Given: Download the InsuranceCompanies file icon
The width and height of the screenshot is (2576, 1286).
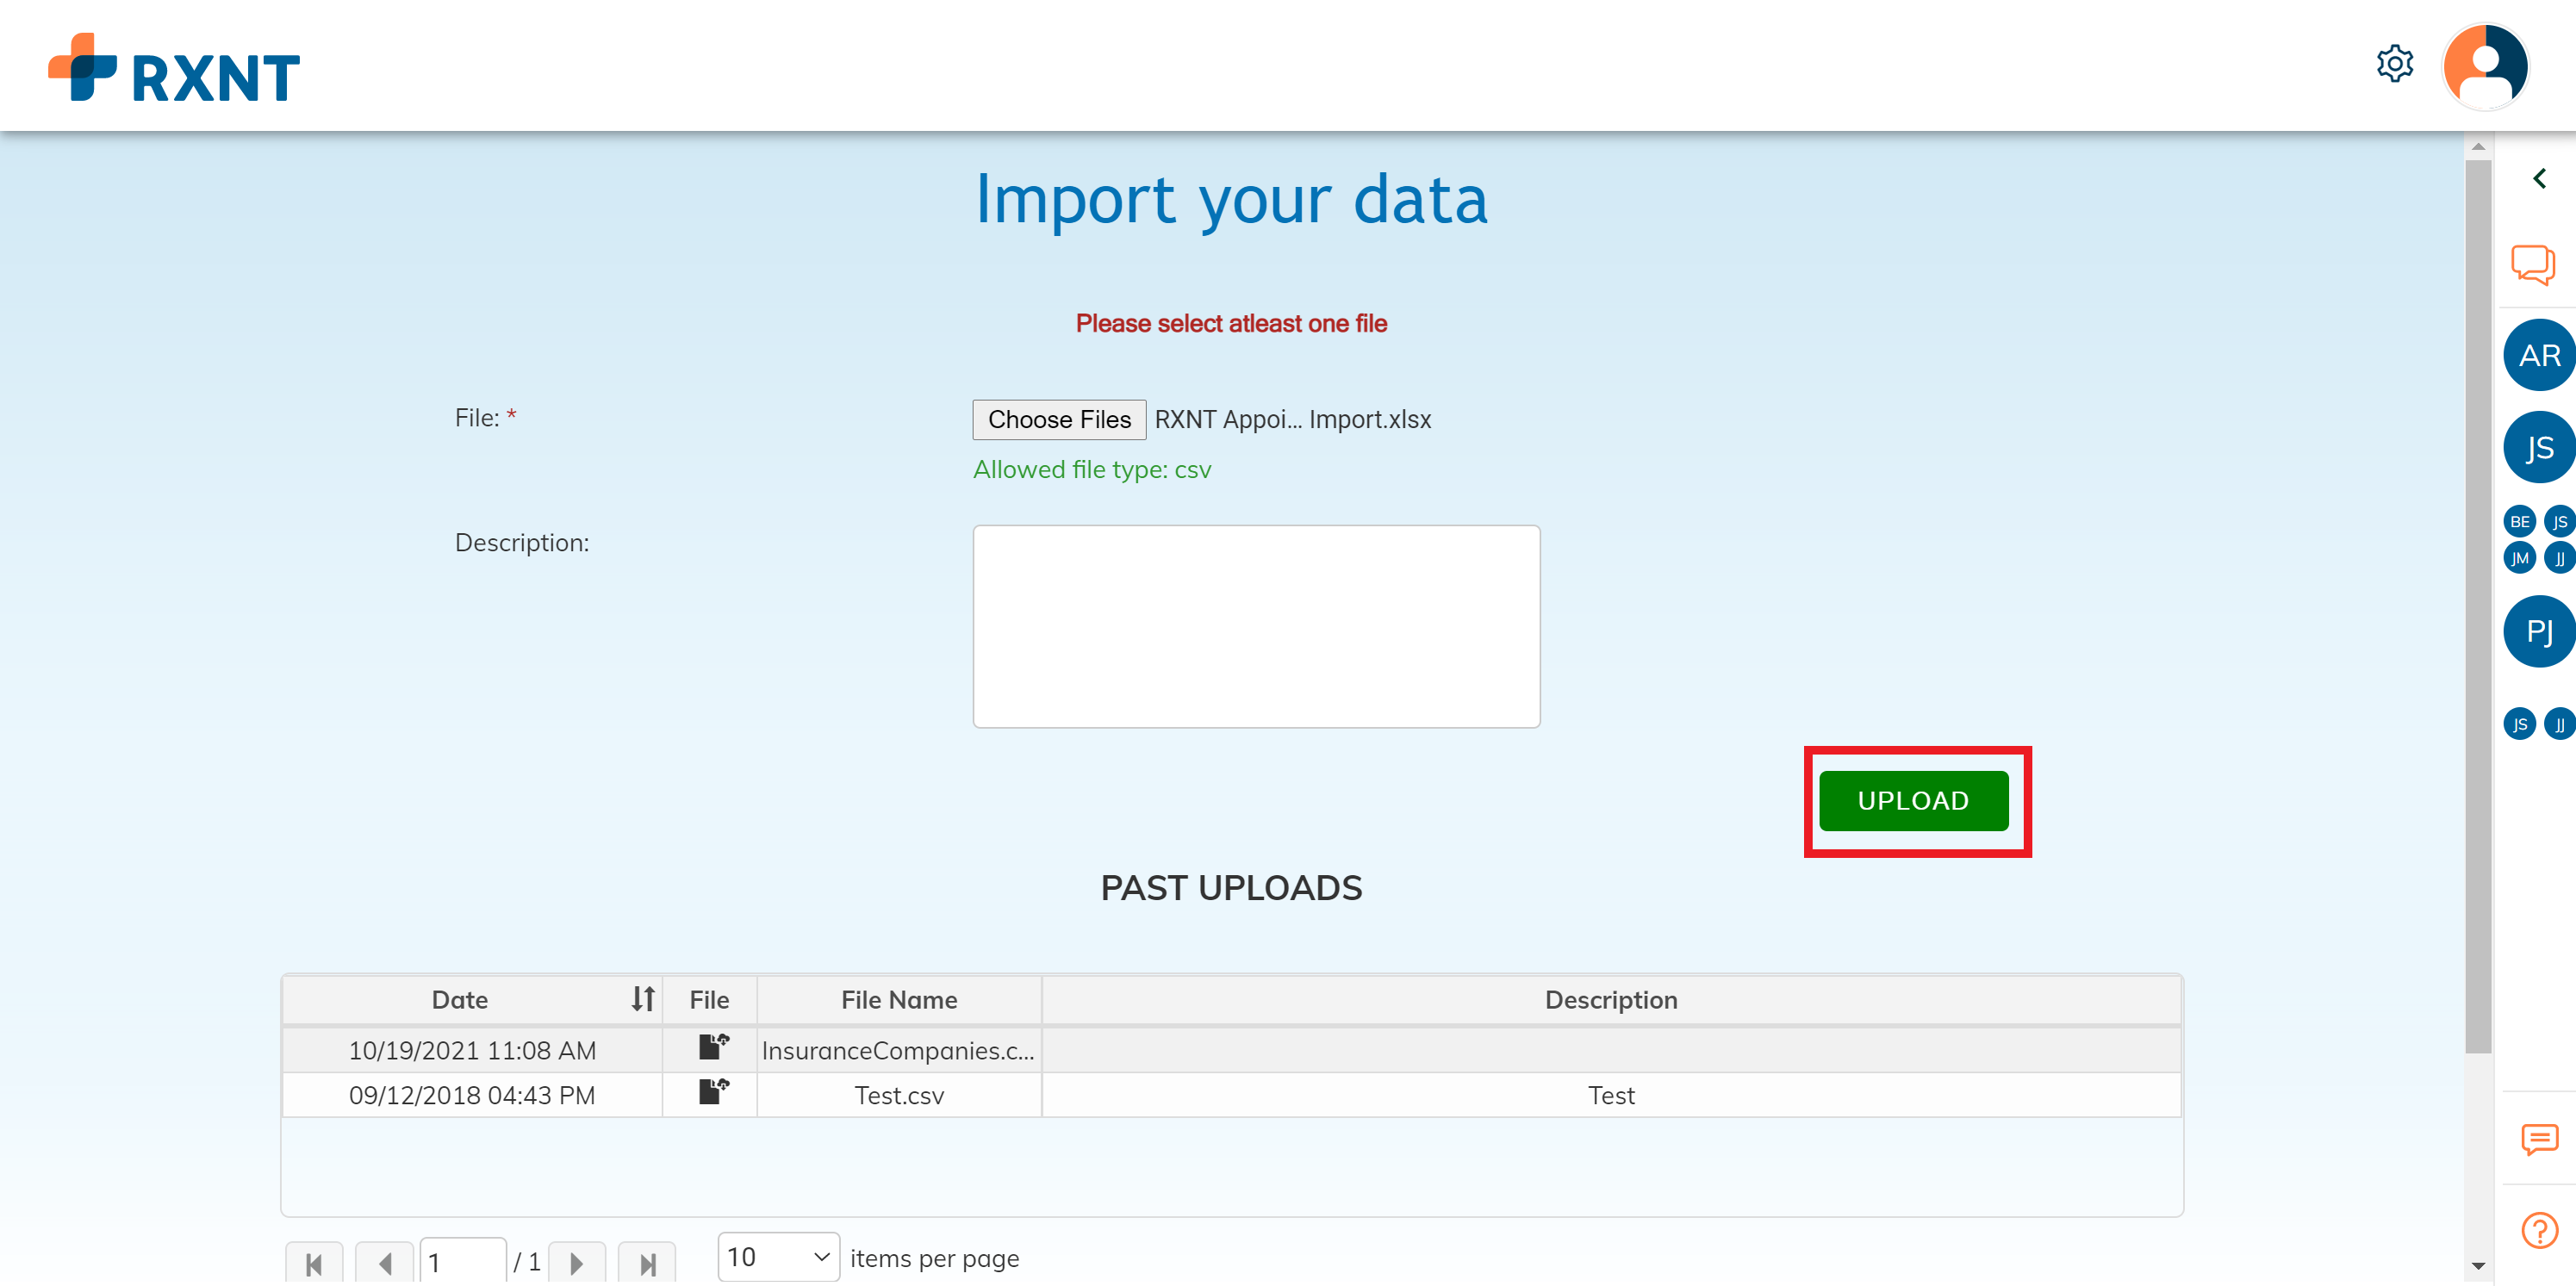Looking at the screenshot, I should [x=713, y=1047].
